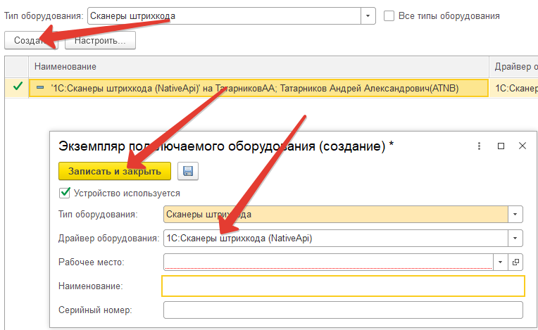
Task: Click the open-form icon beside Рабочее место
Action: (515, 262)
